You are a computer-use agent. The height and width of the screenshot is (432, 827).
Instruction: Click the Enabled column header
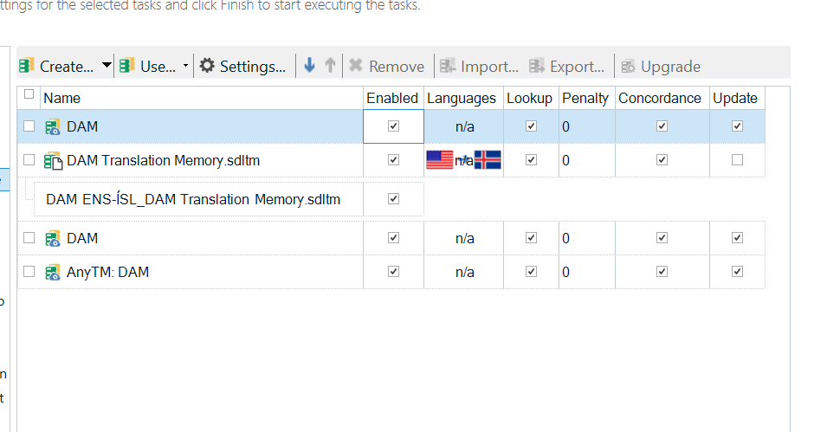392,98
